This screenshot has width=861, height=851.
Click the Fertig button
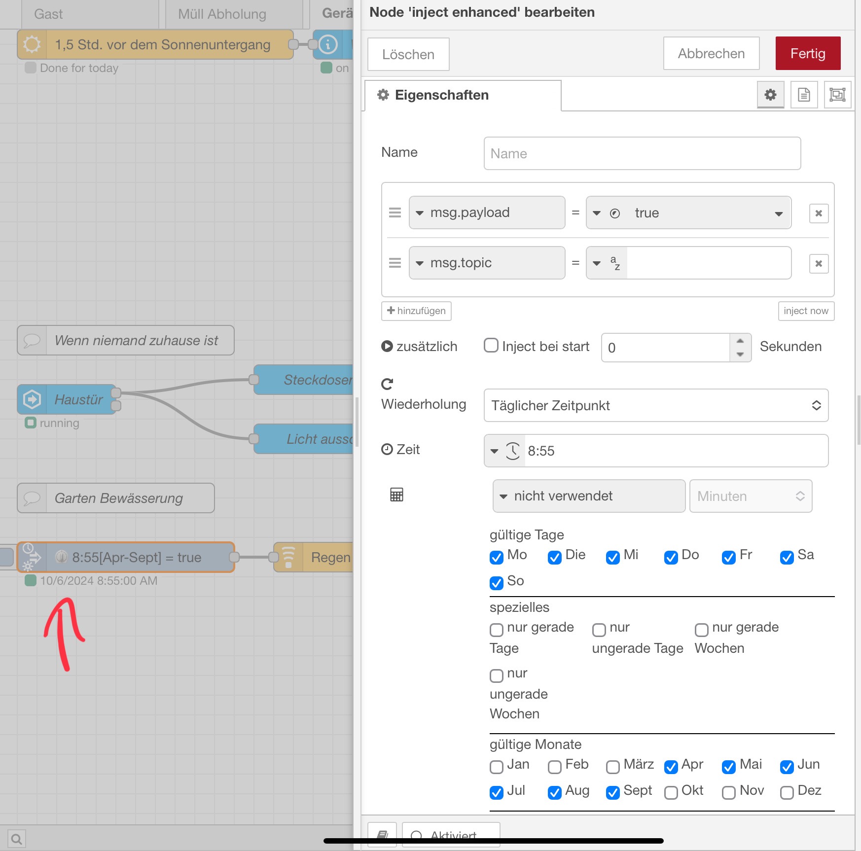808,53
